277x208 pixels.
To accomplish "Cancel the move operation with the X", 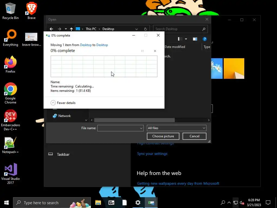I will [x=155, y=51].
